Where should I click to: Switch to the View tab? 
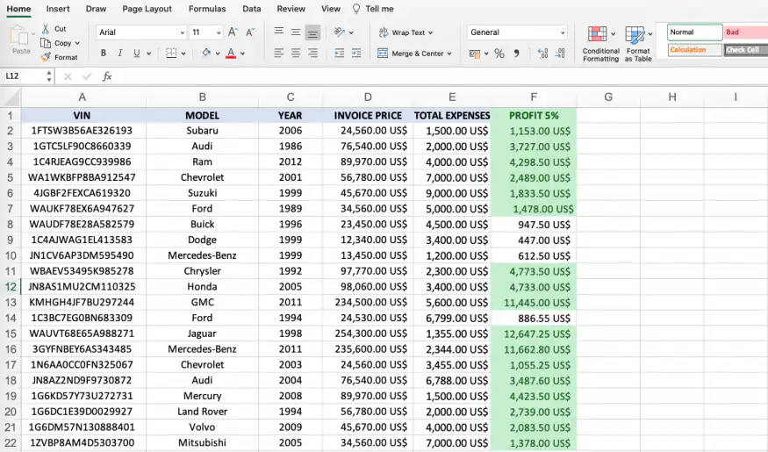point(331,9)
